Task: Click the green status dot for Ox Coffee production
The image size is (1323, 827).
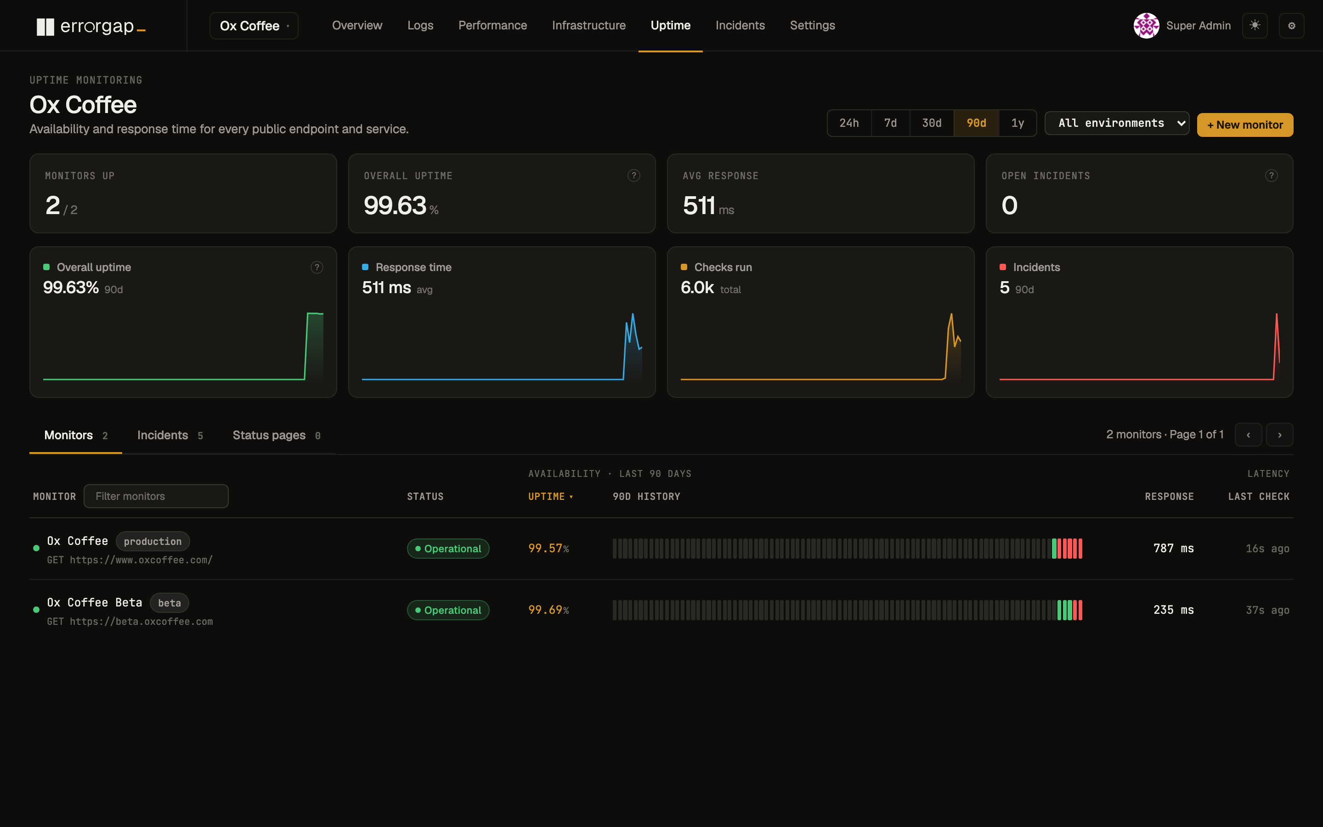Action: [x=36, y=548]
